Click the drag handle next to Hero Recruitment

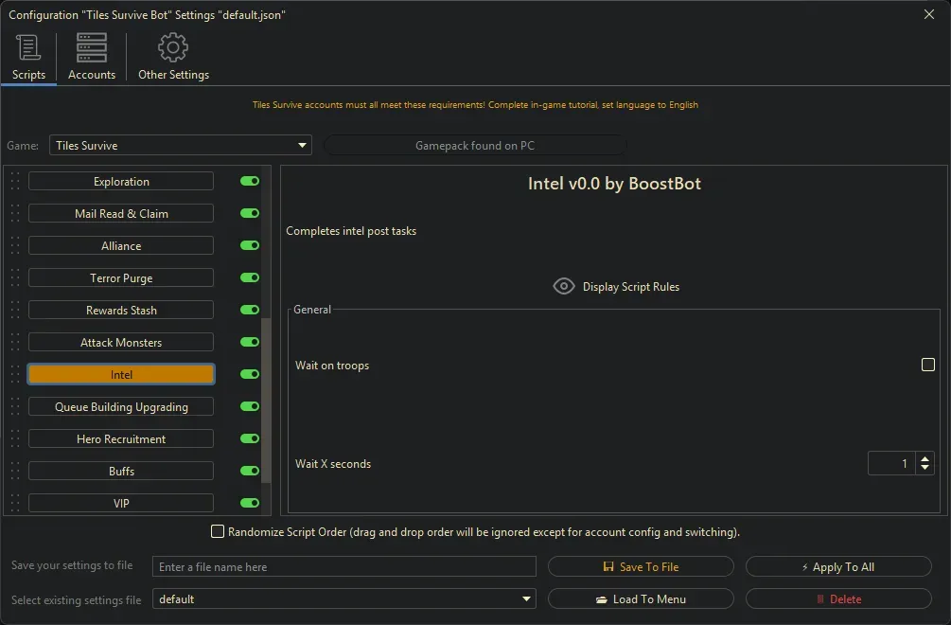pos(15,439)
